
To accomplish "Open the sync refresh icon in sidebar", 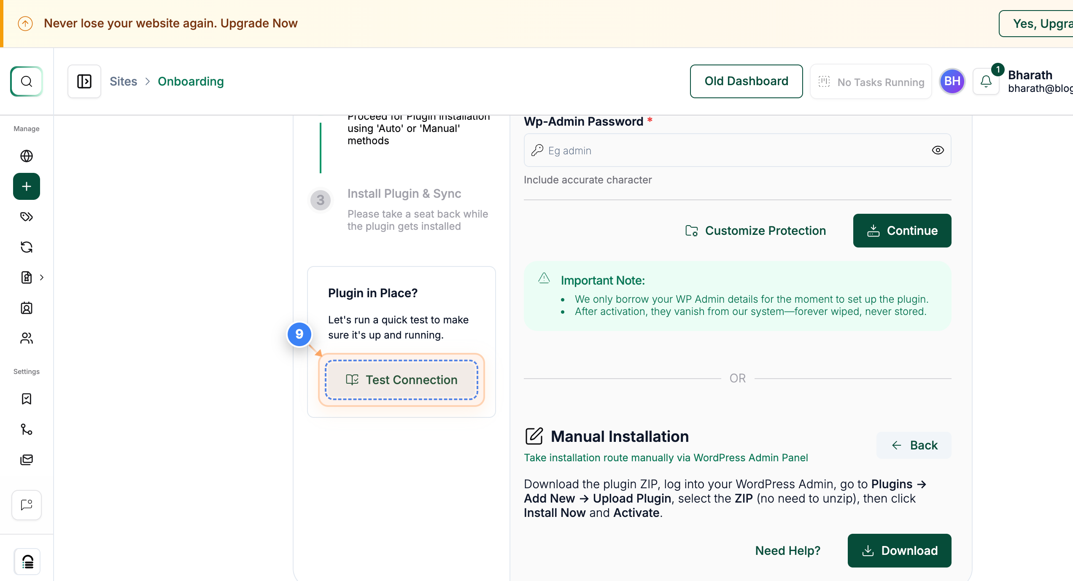I will click(x=27, y=247).
